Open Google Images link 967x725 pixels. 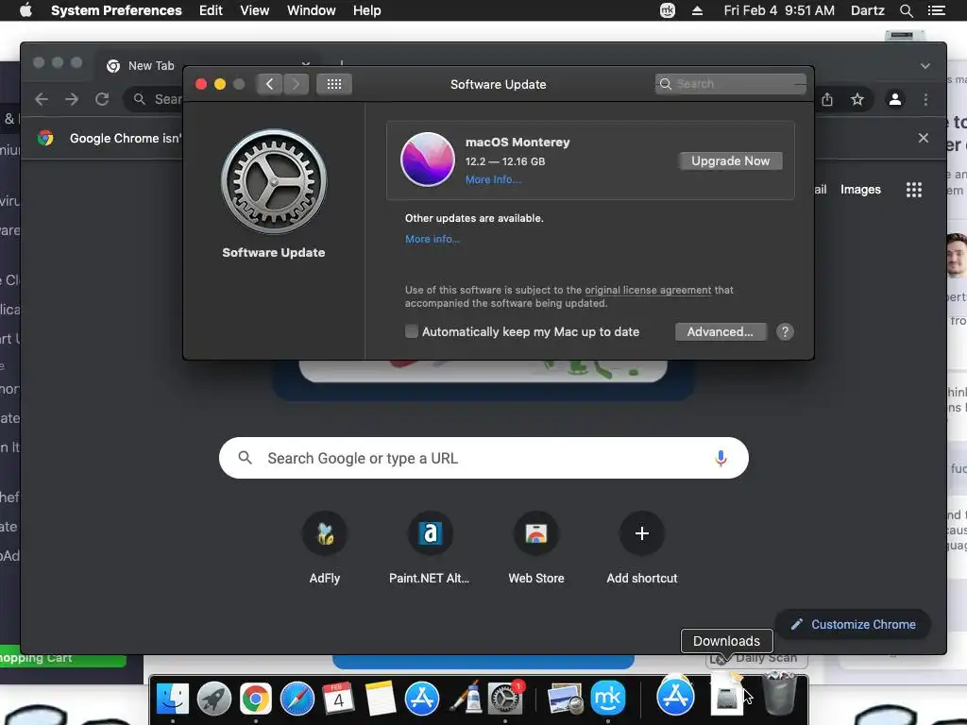[x=860, y=189]
